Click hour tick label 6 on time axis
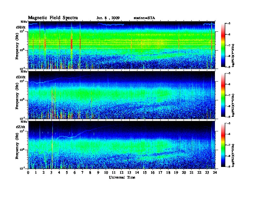Screen dimensions: 256x198 tap(75, 172)
